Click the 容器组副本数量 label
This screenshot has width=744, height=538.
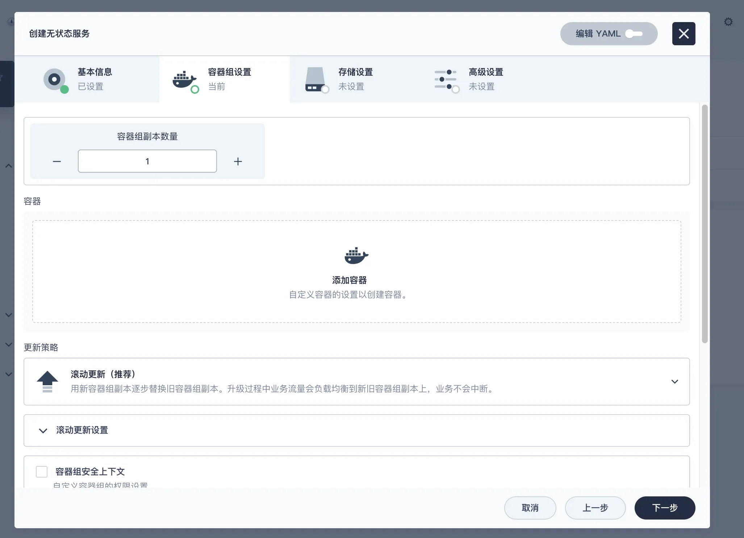point(147,136)
